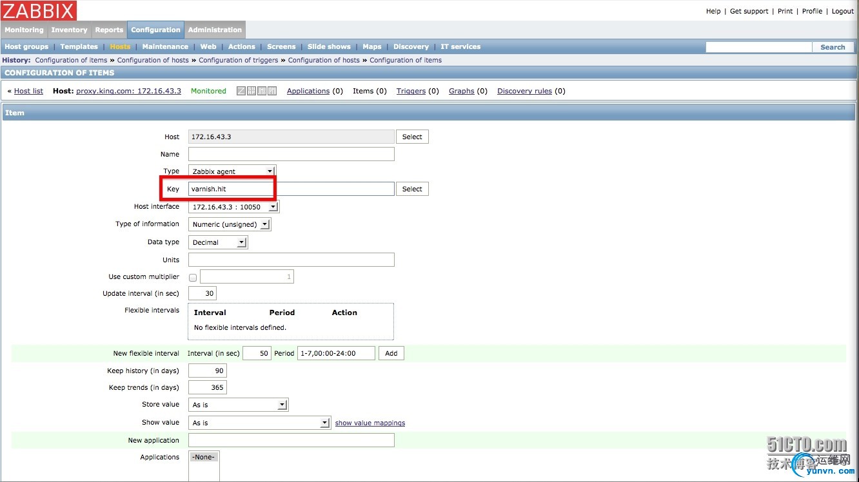Image resolution: width=859 pixels, height=482 pixels.
Task: Select the Configuration tab
Action: click(155, 30)
